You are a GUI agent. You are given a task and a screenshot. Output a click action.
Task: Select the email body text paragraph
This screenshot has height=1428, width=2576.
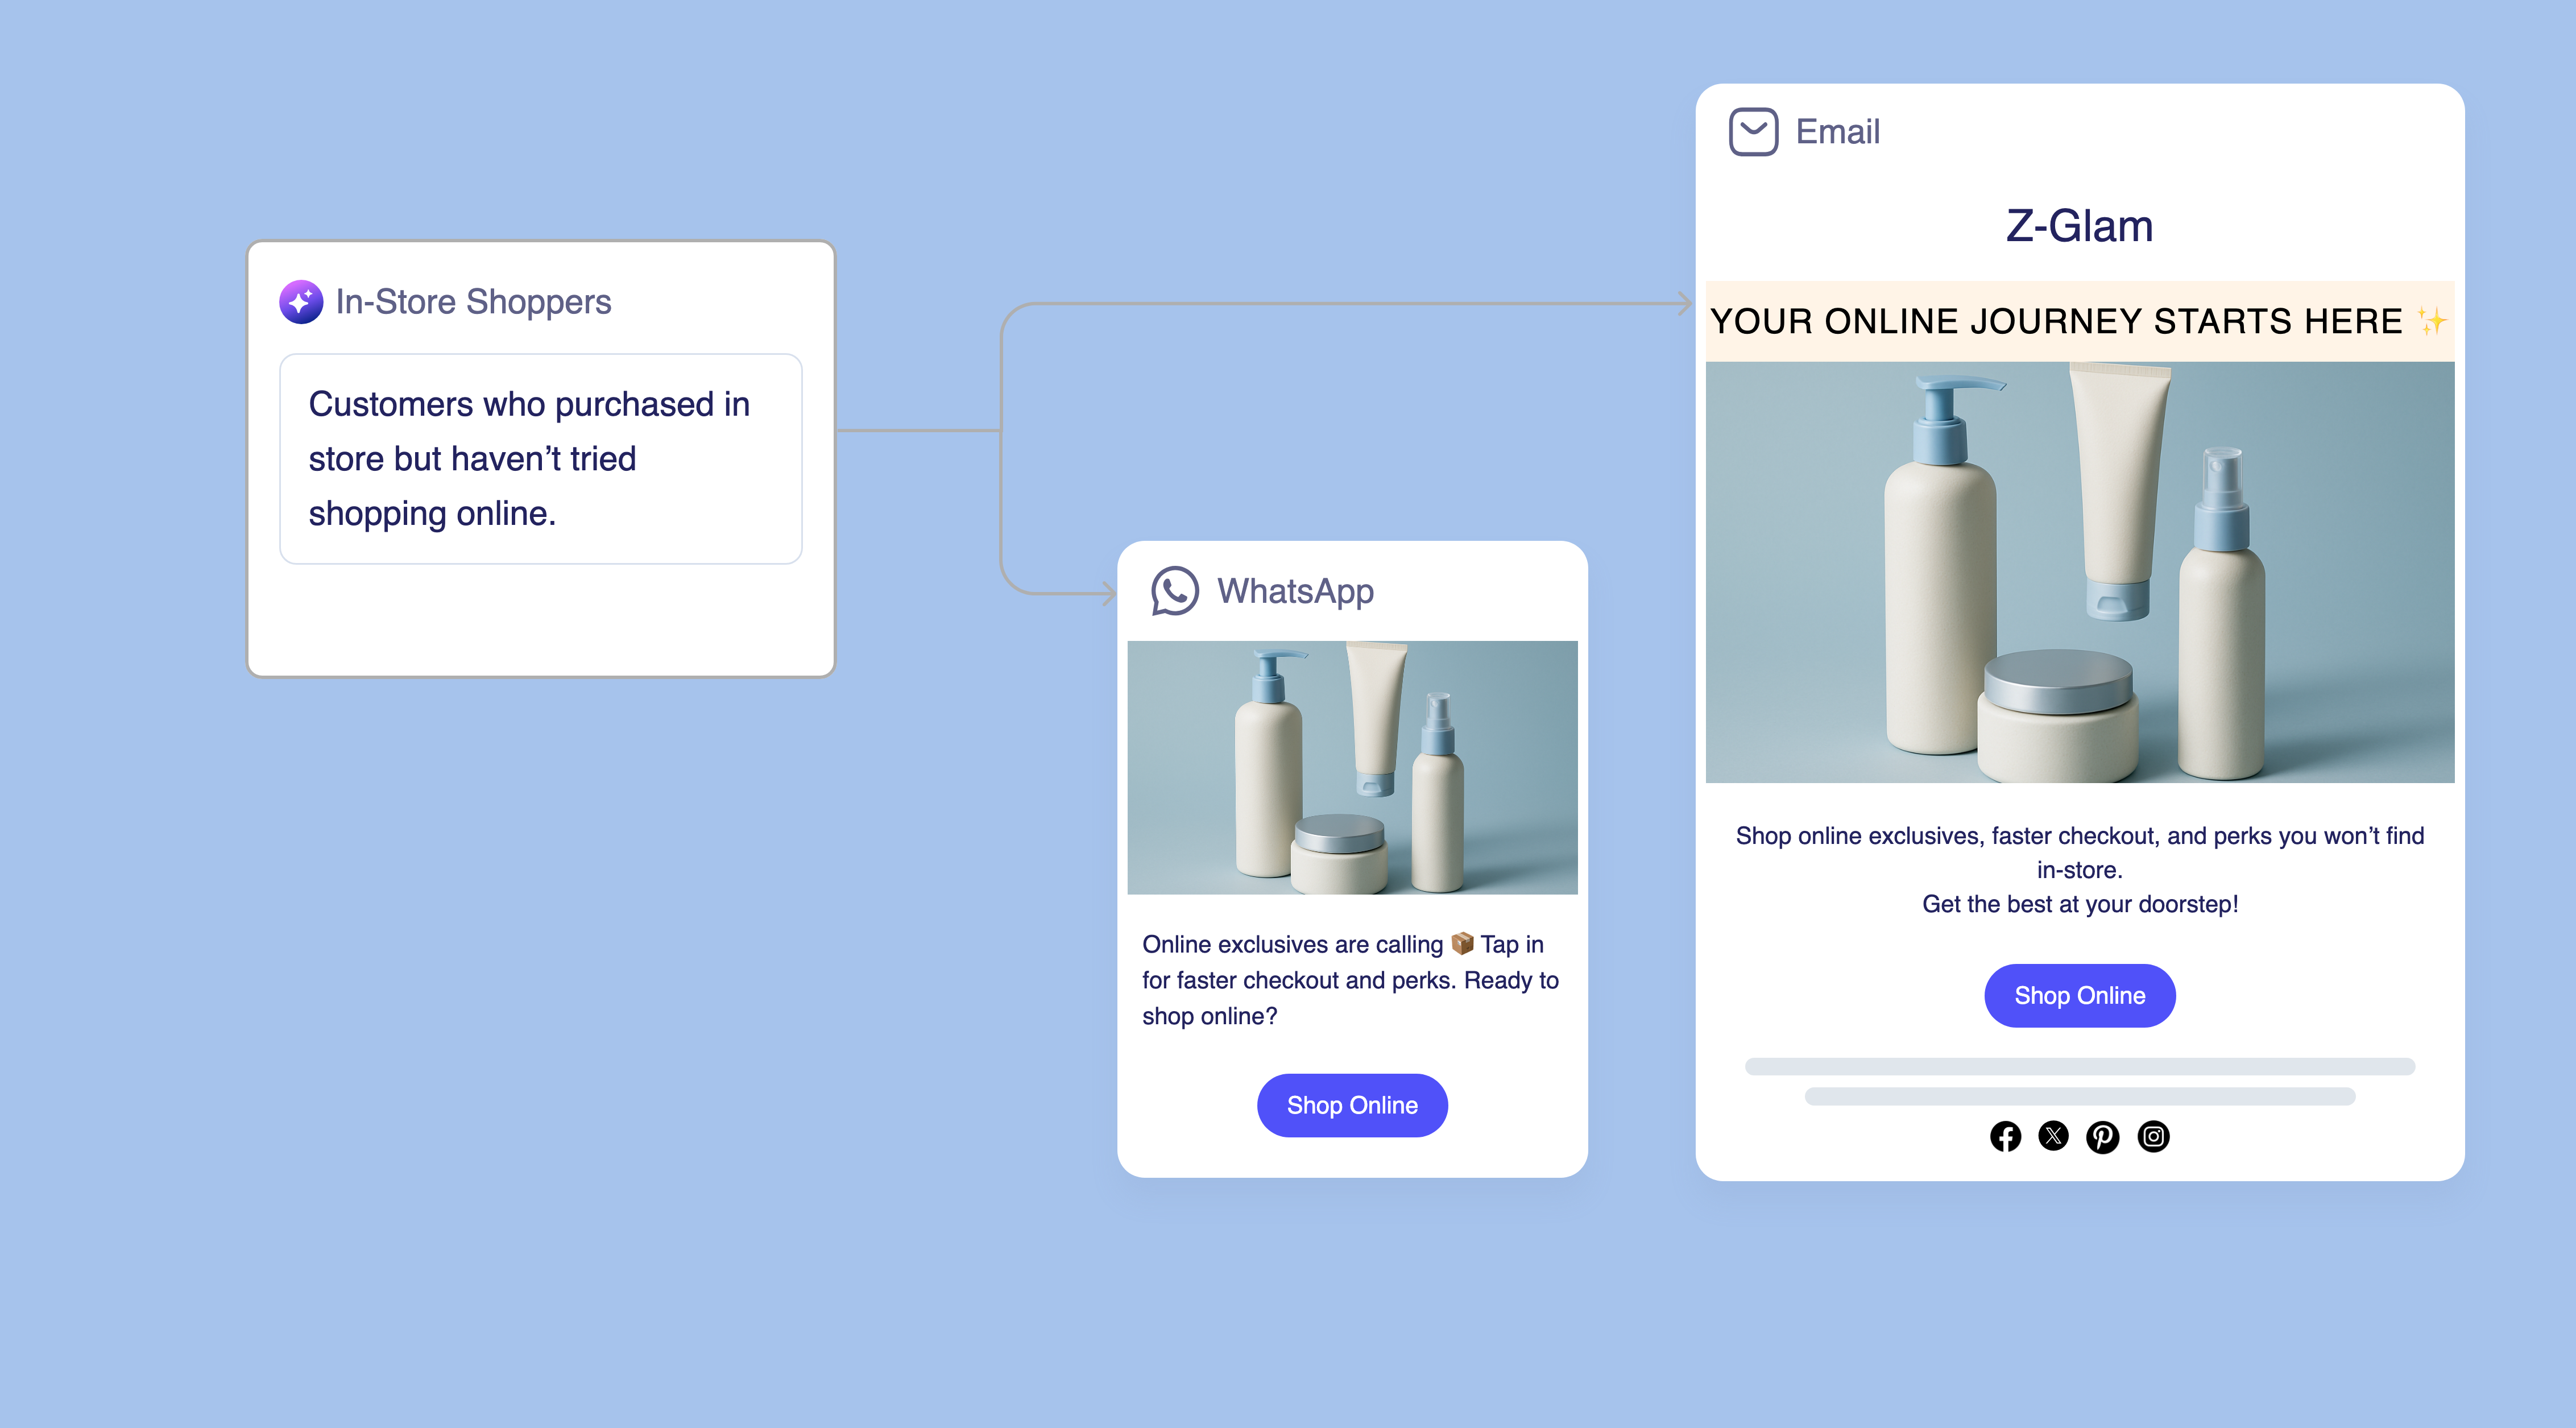click(2080, 870)
